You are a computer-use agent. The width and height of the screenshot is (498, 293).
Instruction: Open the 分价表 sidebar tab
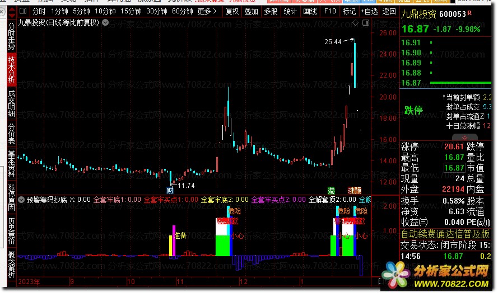(11, 134)
